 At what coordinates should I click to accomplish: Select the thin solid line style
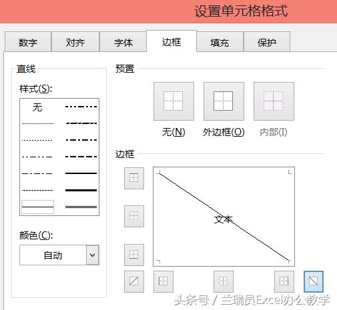pos(37,207)
